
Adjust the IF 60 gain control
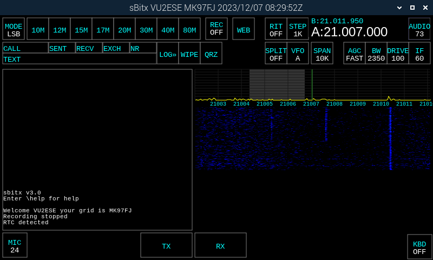tap(419, 53)
